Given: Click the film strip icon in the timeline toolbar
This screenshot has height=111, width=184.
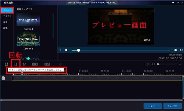Looking at the screenshot, I should click(x=7, y=64).
